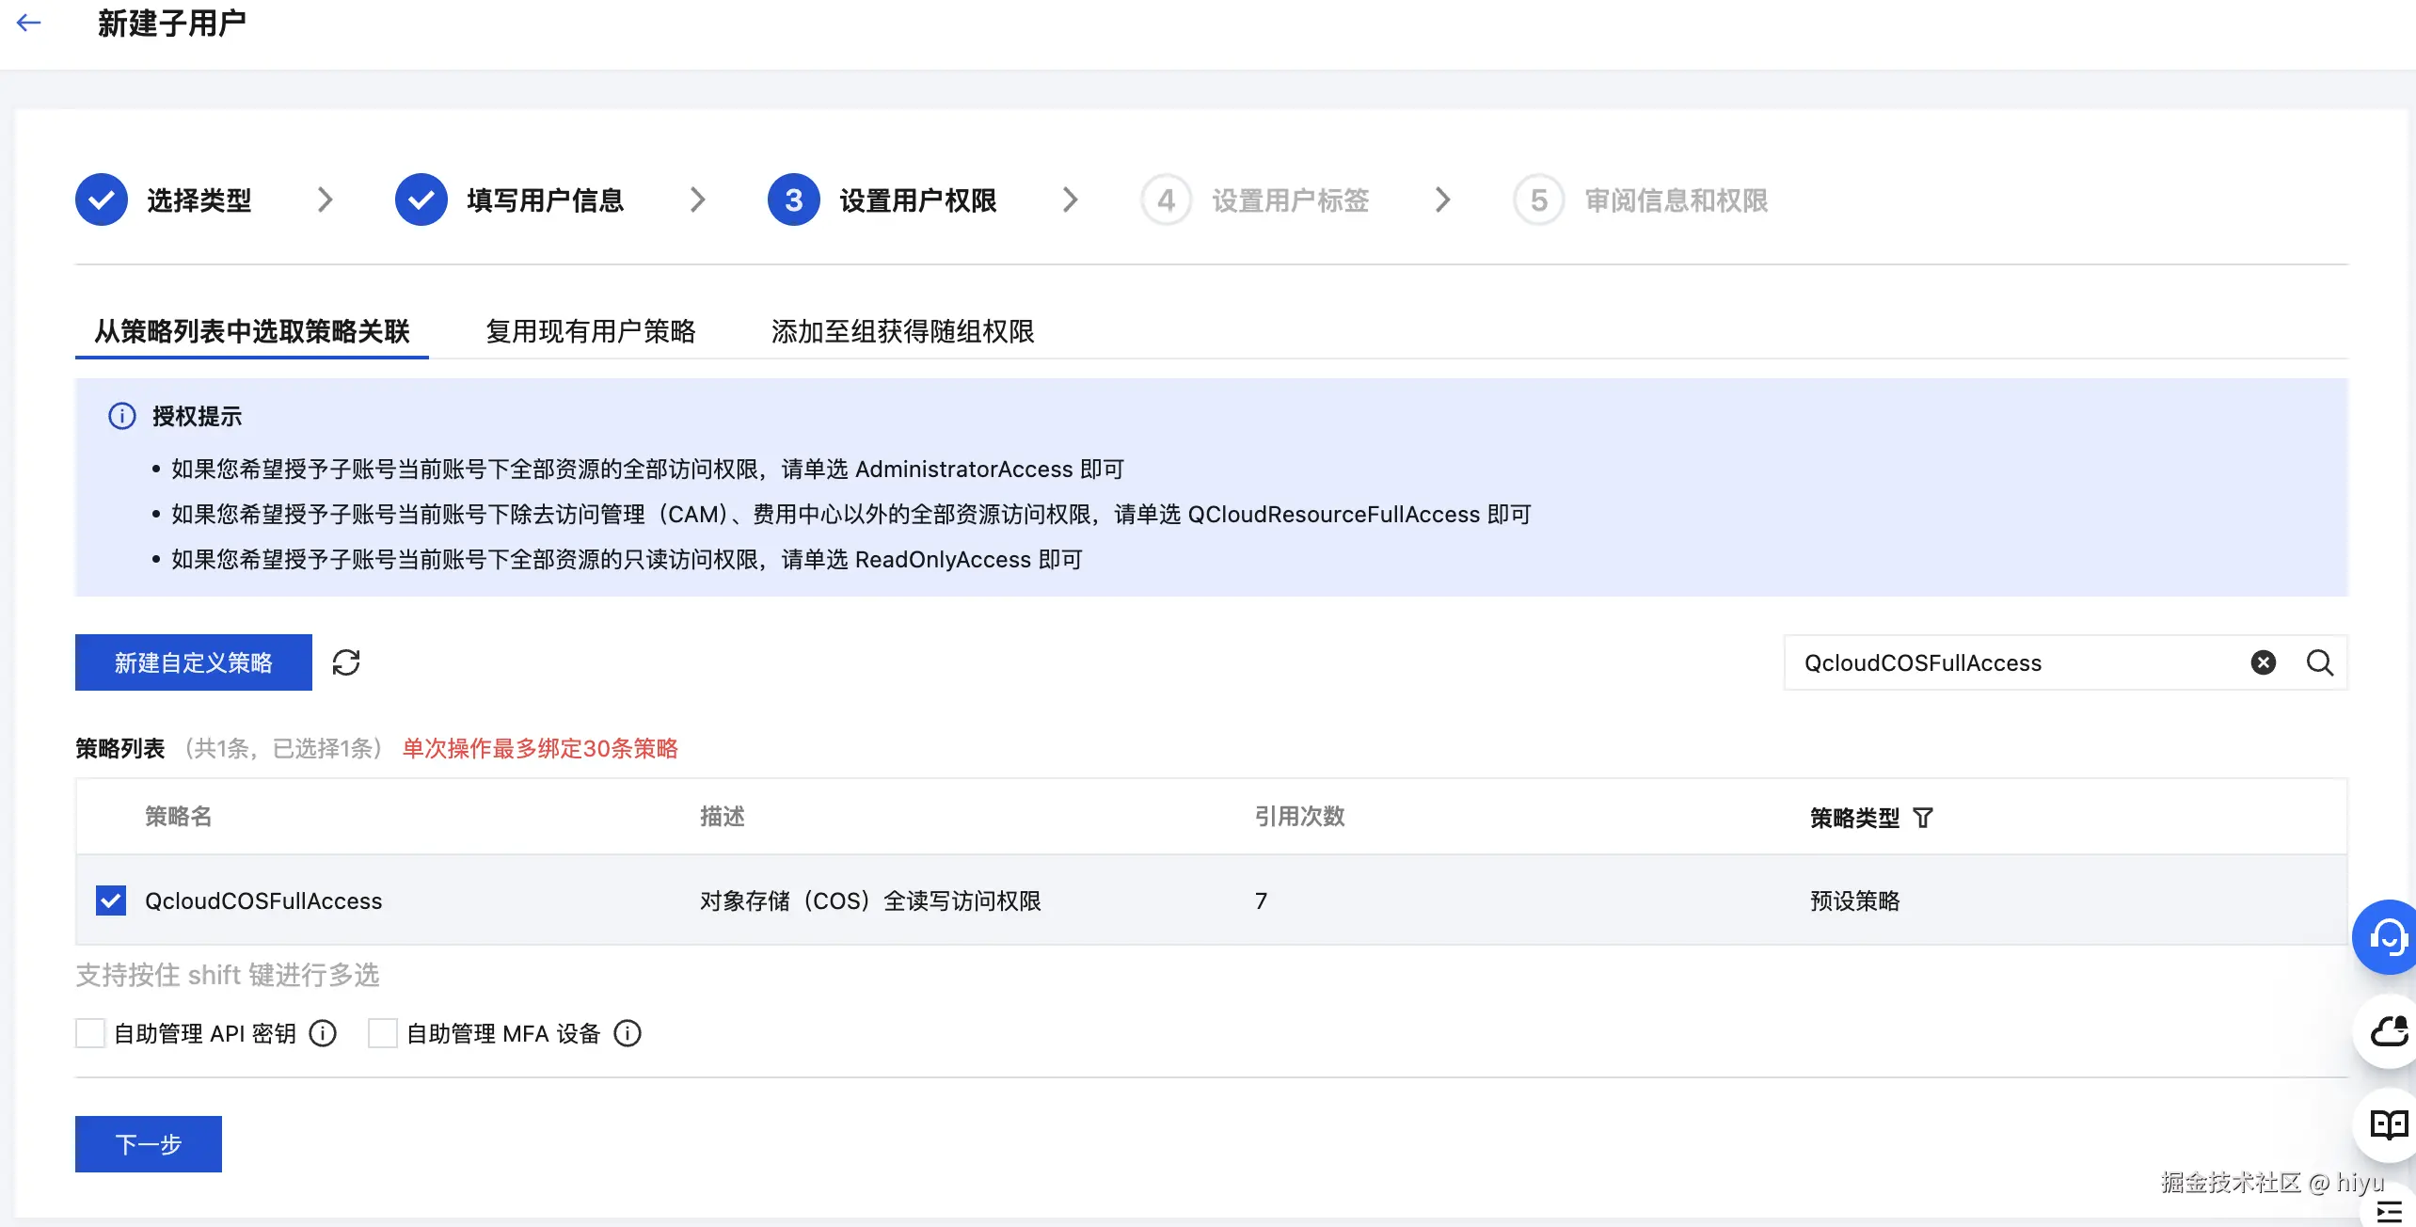Click the search magnifier icon
The width and height of the screenshot is (2416, 1227).
coord(2319,662)
